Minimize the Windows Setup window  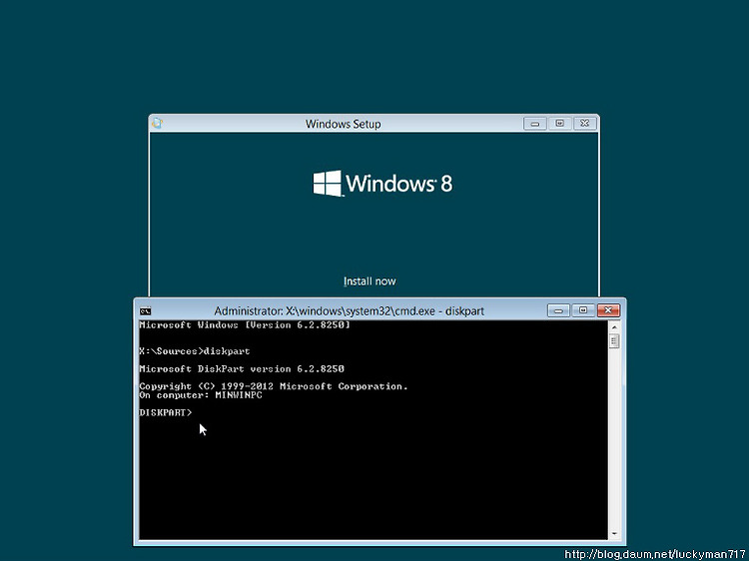(535, 124)
